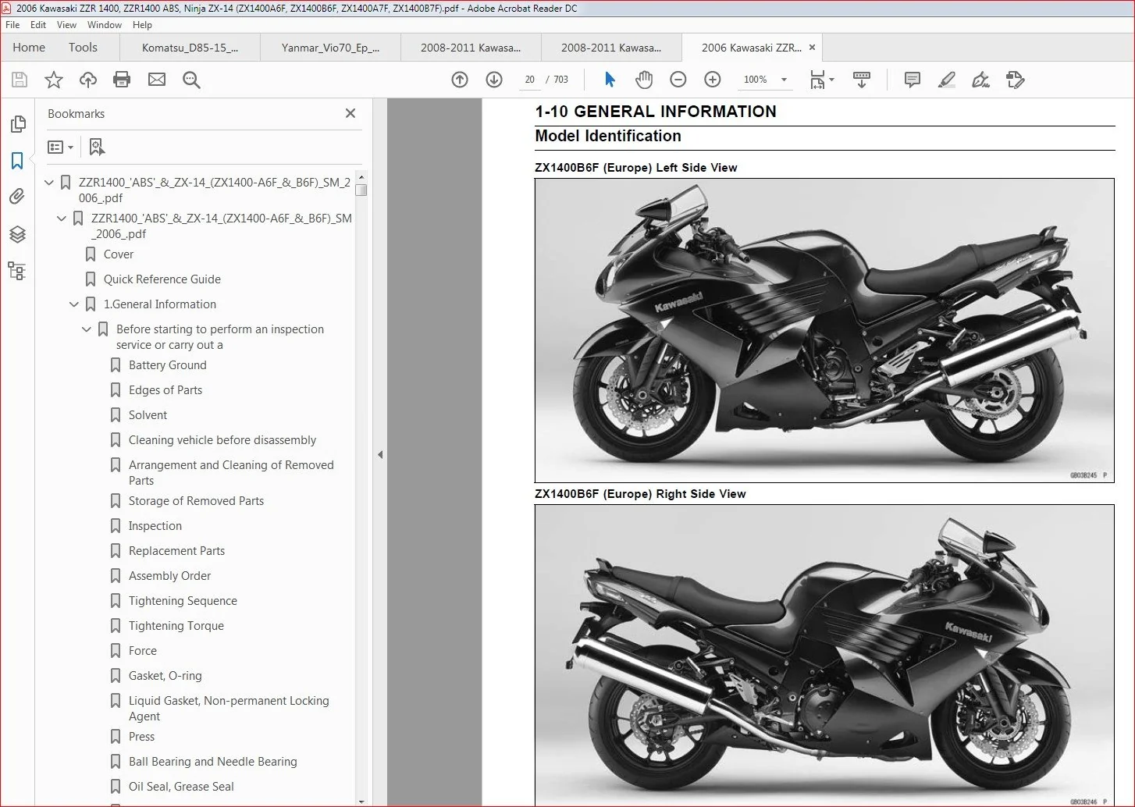This screenshot has width=1135, height=807.
Task: Click the scrolling mode keyboard icon
Action: pos(862,80)
